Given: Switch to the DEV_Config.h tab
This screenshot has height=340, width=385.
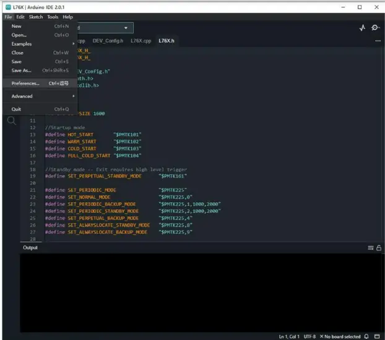Looking at the screenshot, I should tap(108, 41).
